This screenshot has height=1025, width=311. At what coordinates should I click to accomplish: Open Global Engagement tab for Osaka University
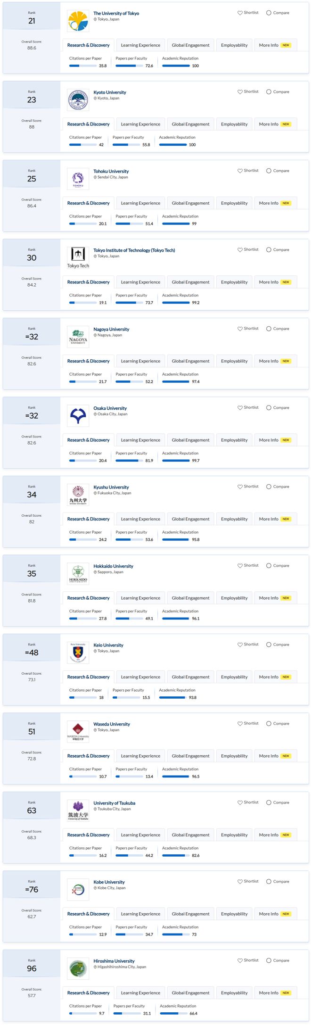coord(190,440)
